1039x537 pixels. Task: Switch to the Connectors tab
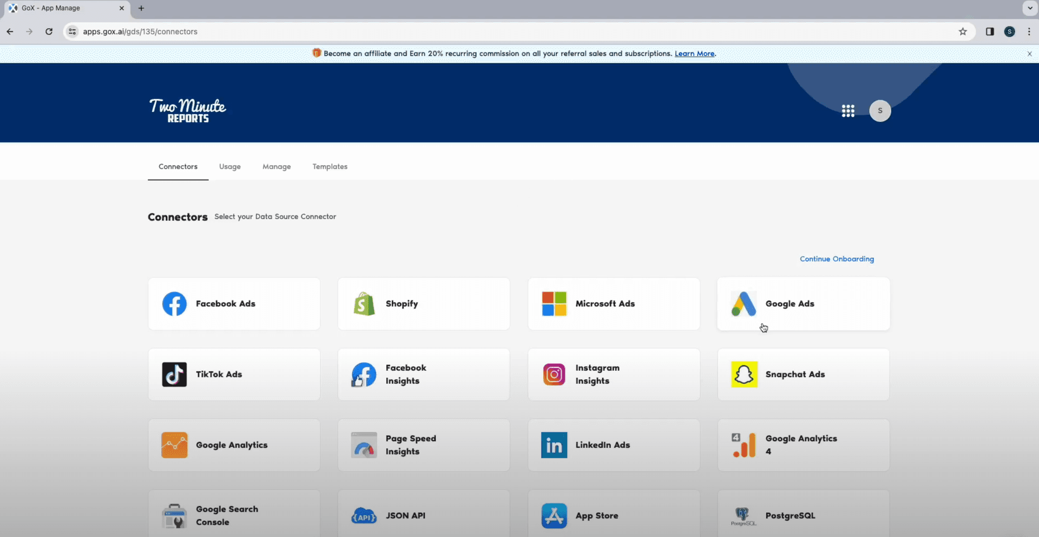point(178,167)
